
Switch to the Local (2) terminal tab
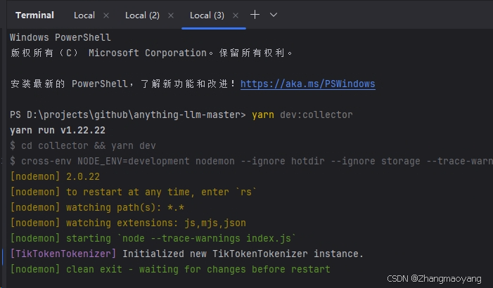tap(142, 15)
